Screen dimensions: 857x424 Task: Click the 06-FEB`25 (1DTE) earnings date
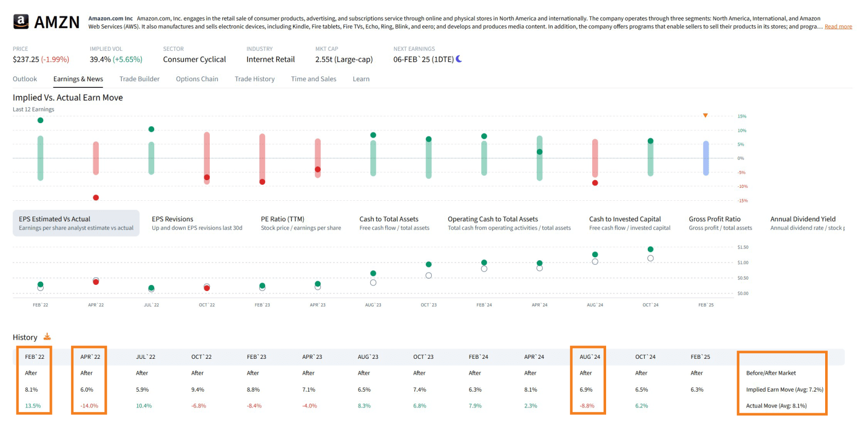(423, 60)
